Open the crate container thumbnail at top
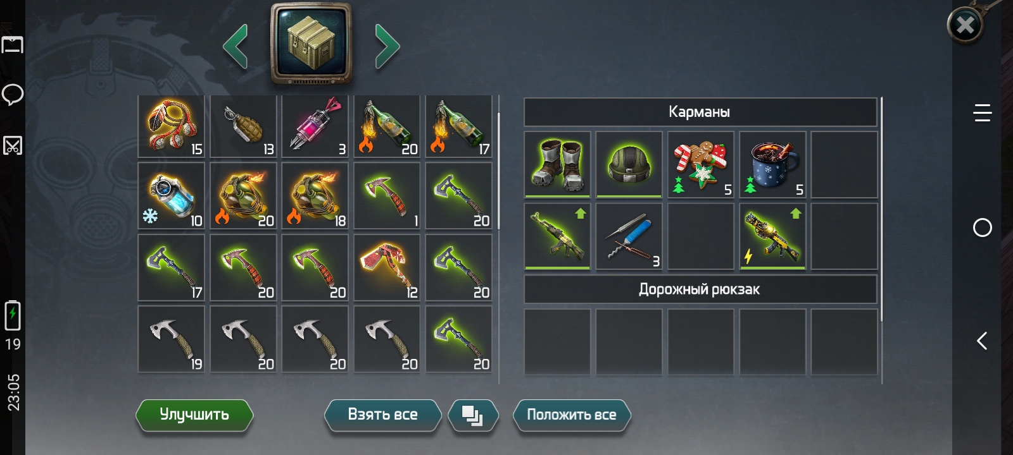 point(311,44)
